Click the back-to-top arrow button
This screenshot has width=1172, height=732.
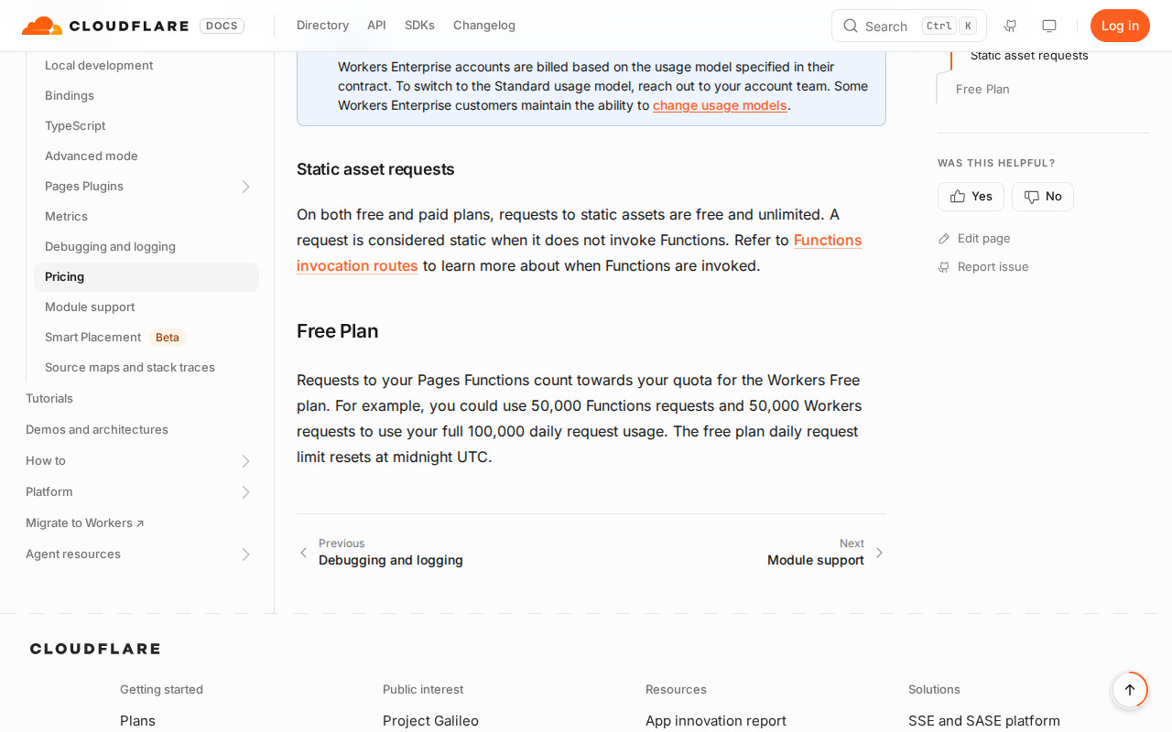tap(1130, 690)
